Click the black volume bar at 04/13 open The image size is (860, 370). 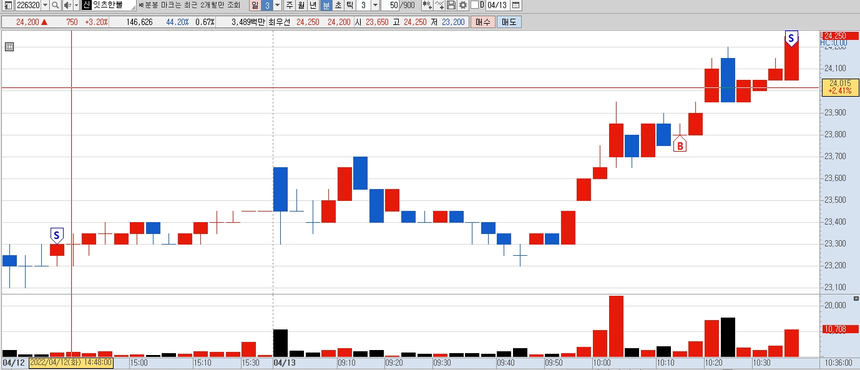[x=280, y=343]
